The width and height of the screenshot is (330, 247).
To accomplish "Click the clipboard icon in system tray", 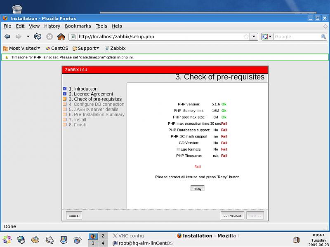I will click(297, 240).
